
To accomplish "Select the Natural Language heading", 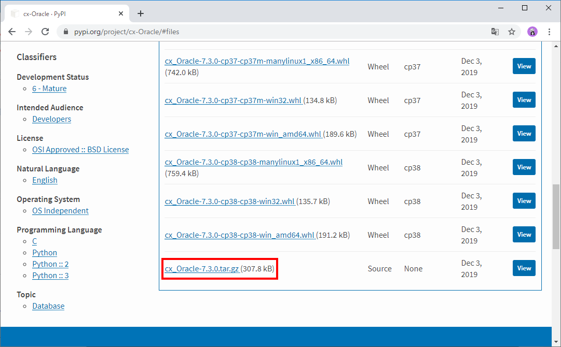I will [x=48, y=169].
